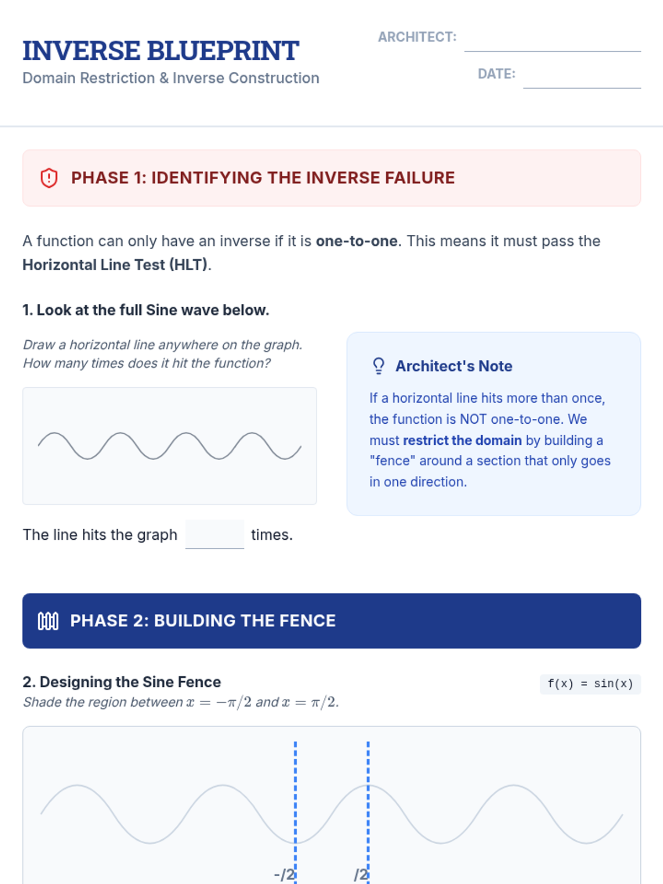
Task: Click the Architect's Note heading
Action: [x=454, y=366]
